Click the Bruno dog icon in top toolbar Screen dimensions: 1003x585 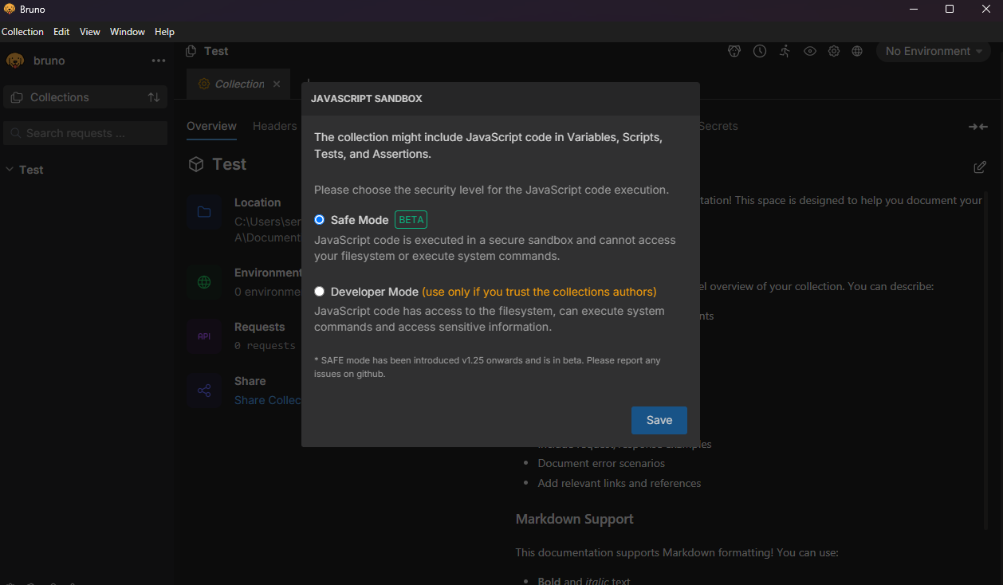[x=734, y=51]
